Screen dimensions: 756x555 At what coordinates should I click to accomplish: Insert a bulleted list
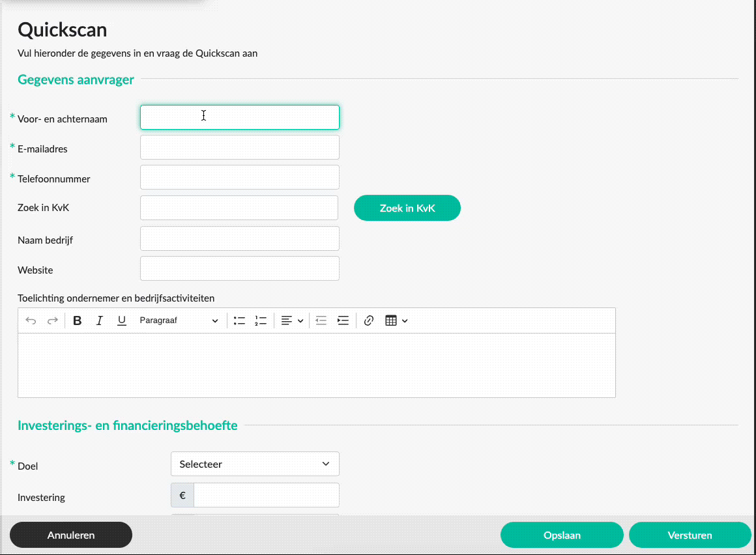click(239, 320)
